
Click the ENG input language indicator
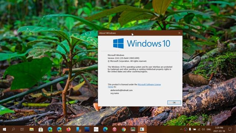209,129
